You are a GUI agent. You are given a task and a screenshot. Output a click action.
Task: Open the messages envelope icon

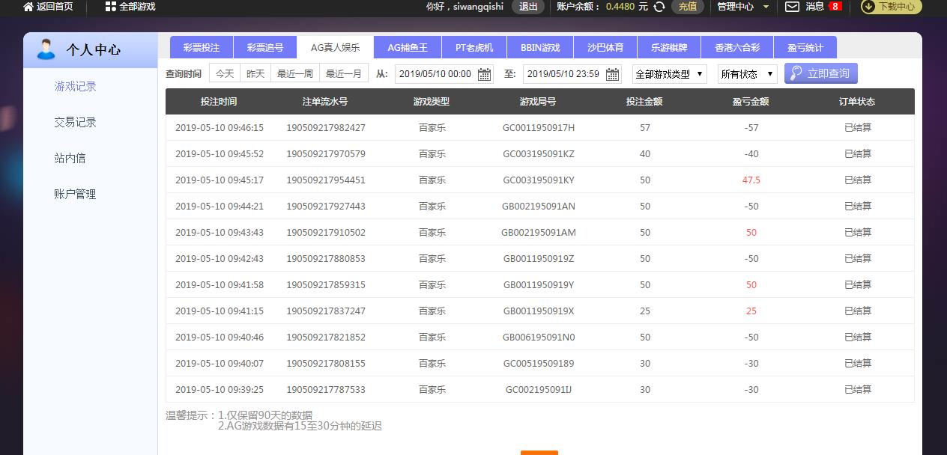click(792, 7)
